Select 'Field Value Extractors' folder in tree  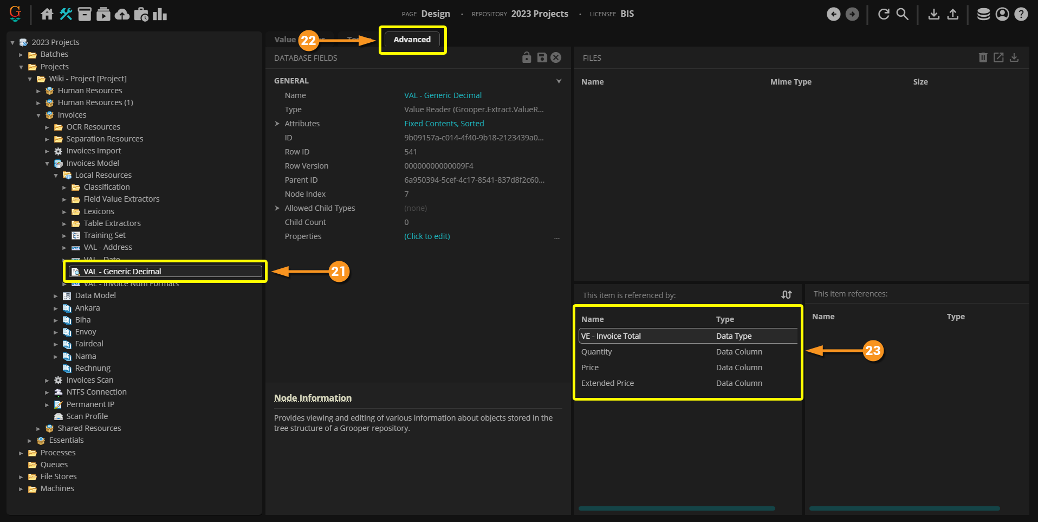pos(121,199)
